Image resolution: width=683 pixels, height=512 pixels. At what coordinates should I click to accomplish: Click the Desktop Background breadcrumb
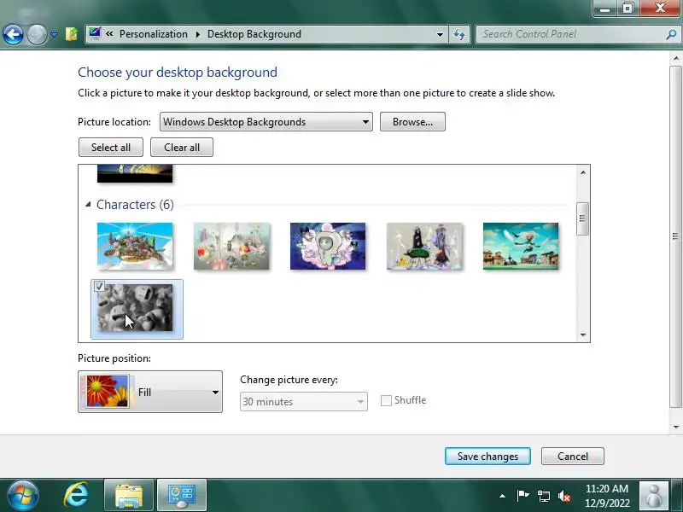click(254, 34)
